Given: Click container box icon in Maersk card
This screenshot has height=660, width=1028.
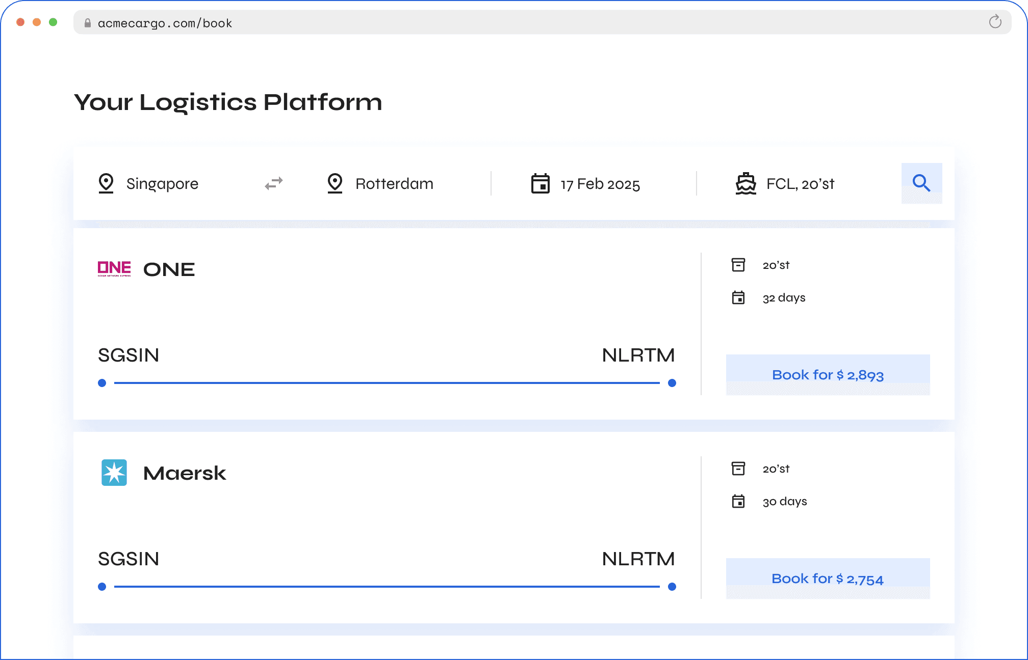Looking at the screenshot, I should (738, 469).
